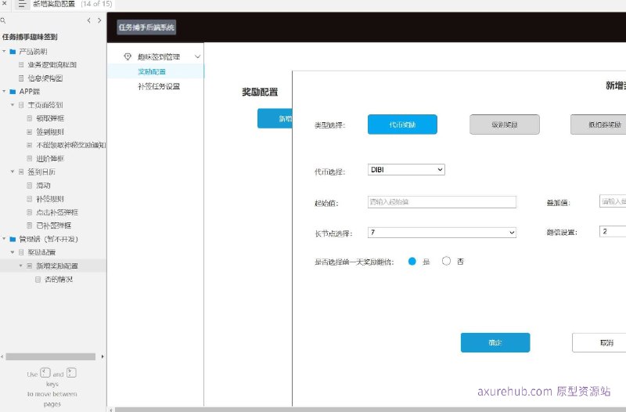Collapse 趣味签到管理 with its chevron
626x412 pixels.
click(x=197, y=56)
